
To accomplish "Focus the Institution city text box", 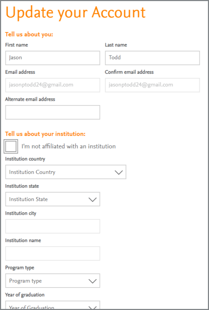I will click(53, 226).
